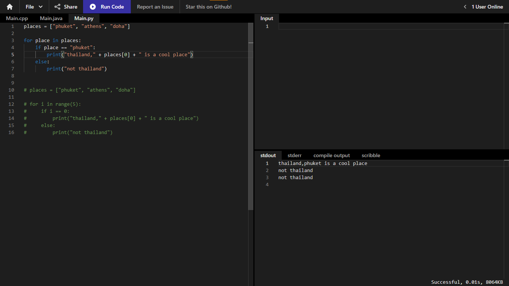Click the Share icon
Image resolution: width=509 pixels, height=286 pixels.
[x=57, y=7]
